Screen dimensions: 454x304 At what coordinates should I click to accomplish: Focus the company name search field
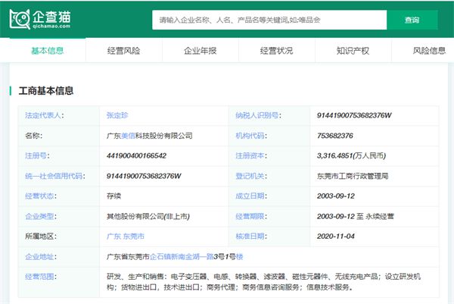pos(269,20)
